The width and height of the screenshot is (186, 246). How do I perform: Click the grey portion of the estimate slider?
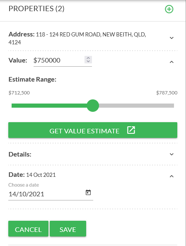click(x=136, y=106)
